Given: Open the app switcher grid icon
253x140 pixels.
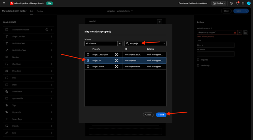Looking at the screenshot, I should point(243,3).
